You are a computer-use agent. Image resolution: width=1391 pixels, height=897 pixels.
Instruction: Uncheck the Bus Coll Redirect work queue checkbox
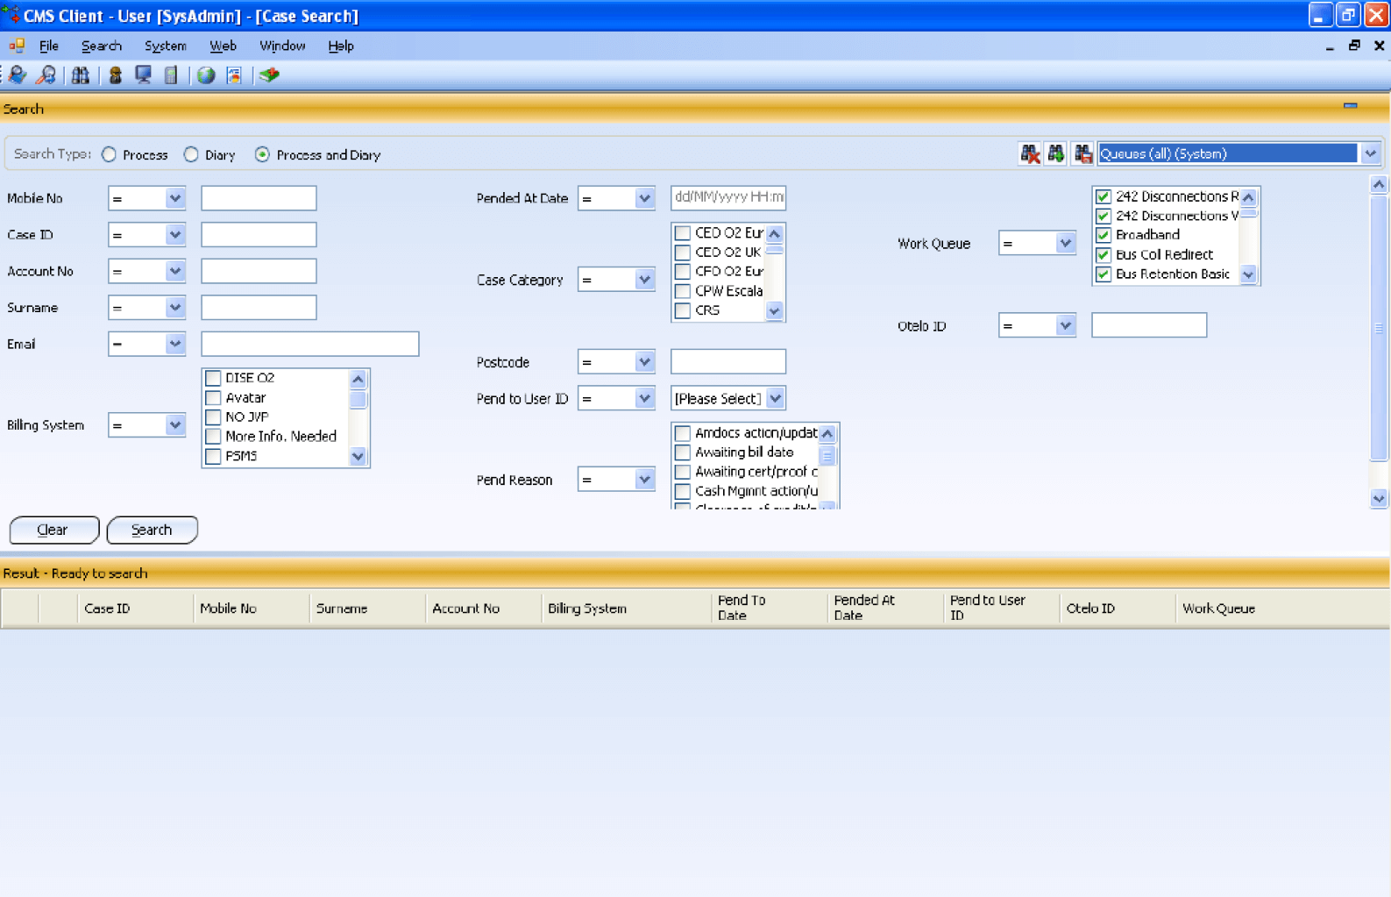[1104, 254]
